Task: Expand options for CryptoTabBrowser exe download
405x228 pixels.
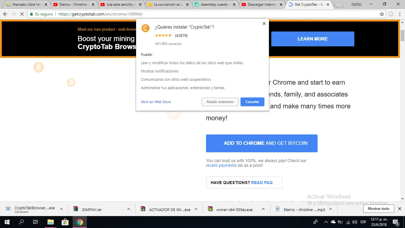Action: click(61, 209)
